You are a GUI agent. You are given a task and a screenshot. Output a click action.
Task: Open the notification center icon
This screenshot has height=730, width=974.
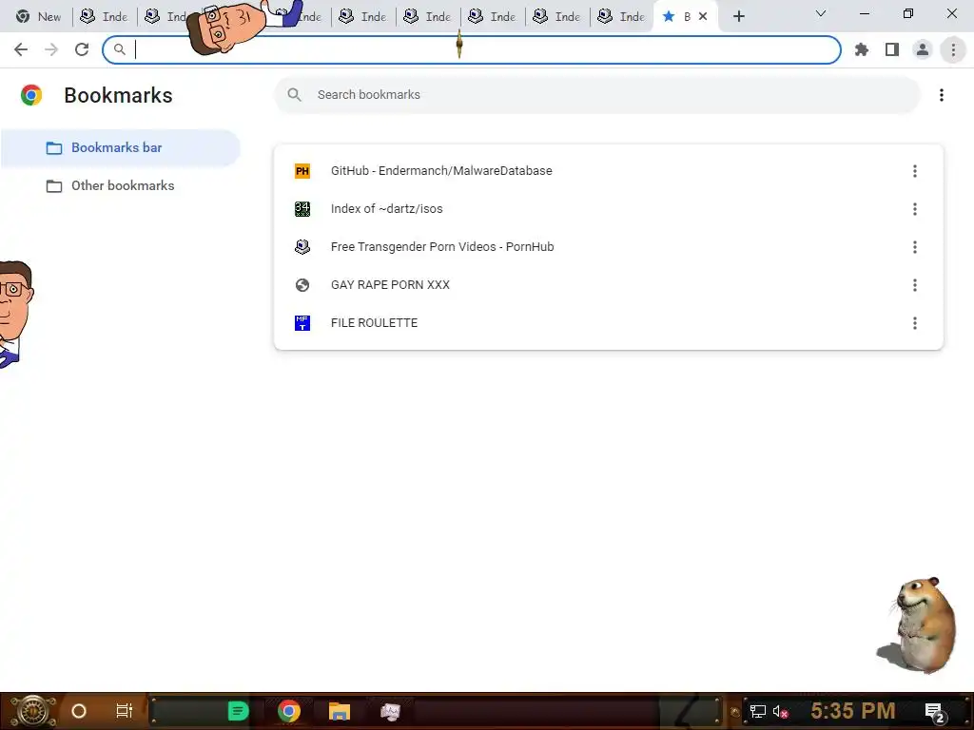point(934,712)
